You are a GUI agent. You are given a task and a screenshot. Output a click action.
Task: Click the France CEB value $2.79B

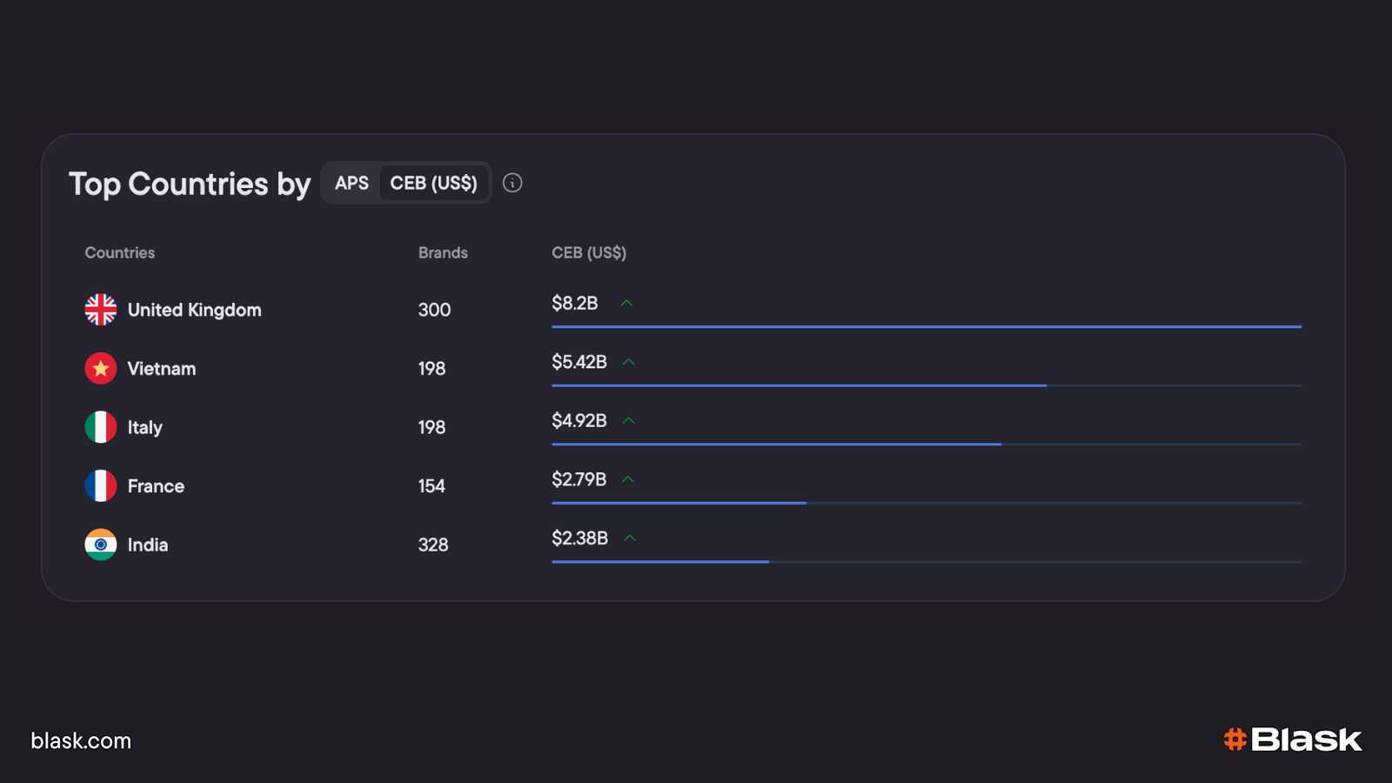point(579,479)
